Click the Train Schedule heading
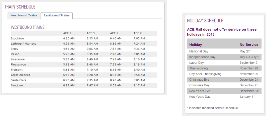The height and width of the screenshot is (116, 266). pyautogui.click(x=20, y=7)
